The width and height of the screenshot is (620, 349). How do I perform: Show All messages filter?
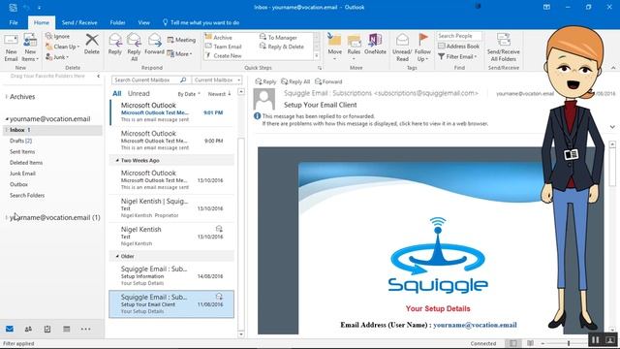point(116,93)
